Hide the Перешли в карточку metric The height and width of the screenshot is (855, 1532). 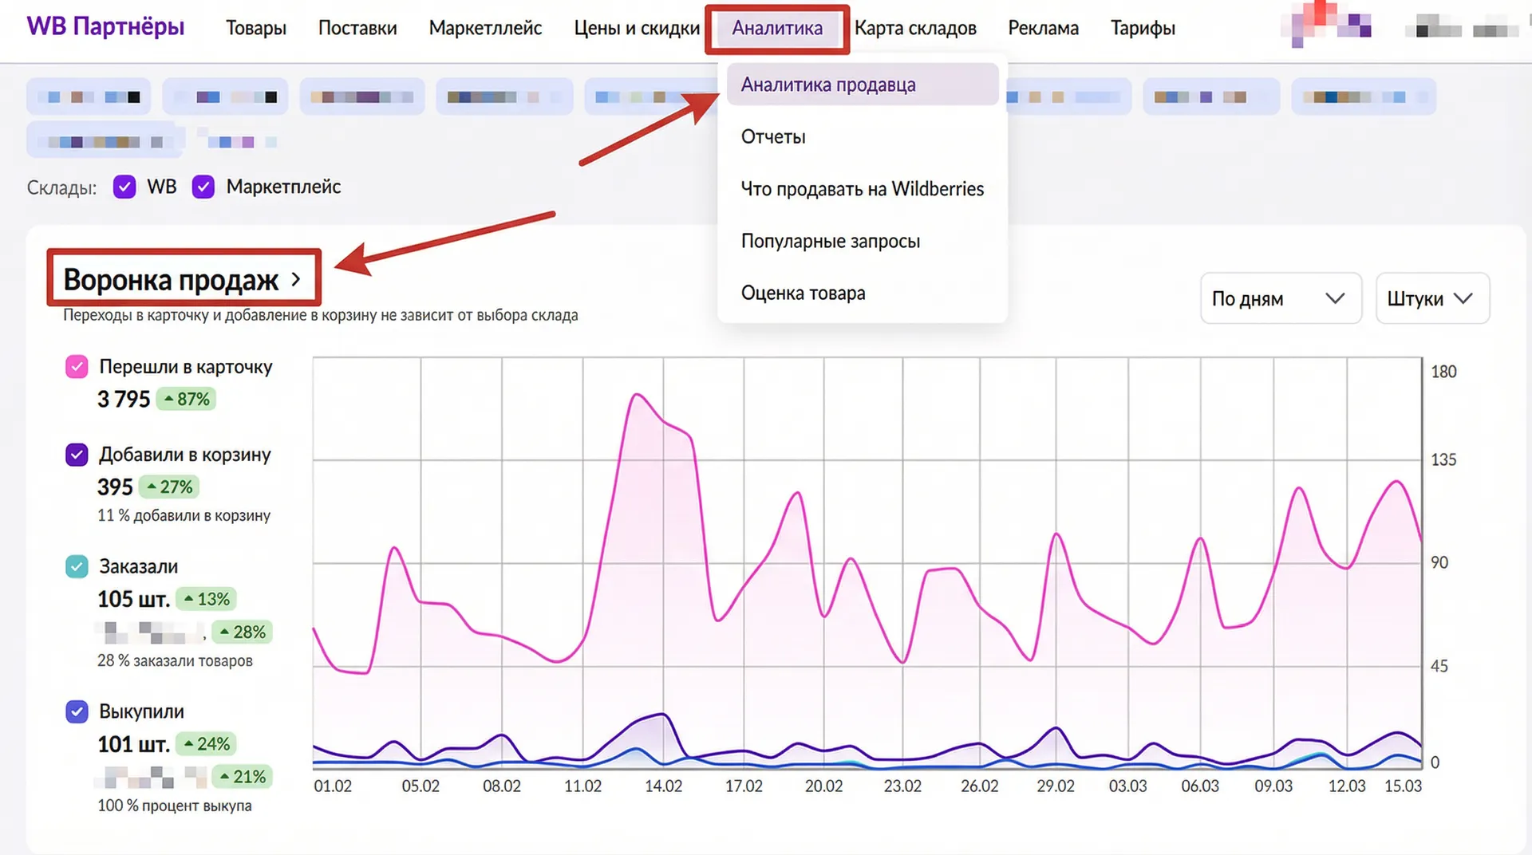[x=76, y=366]
